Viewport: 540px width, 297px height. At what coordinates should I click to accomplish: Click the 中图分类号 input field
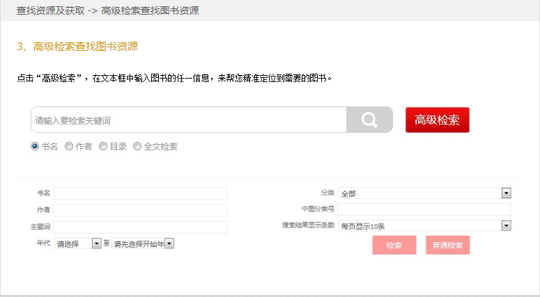click(x=424, y=209)
